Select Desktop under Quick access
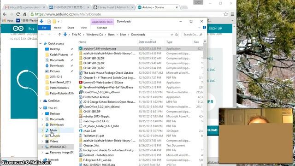This screenshot has width=295, height=166. pos(55,49)
